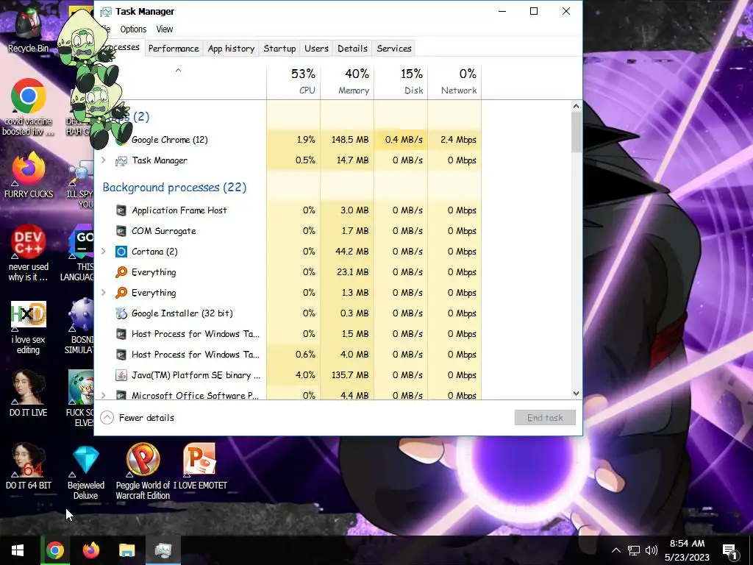Viewport: 753px width, 565px height.
Task: Open the network status tray icon
Action: (634, 550)
